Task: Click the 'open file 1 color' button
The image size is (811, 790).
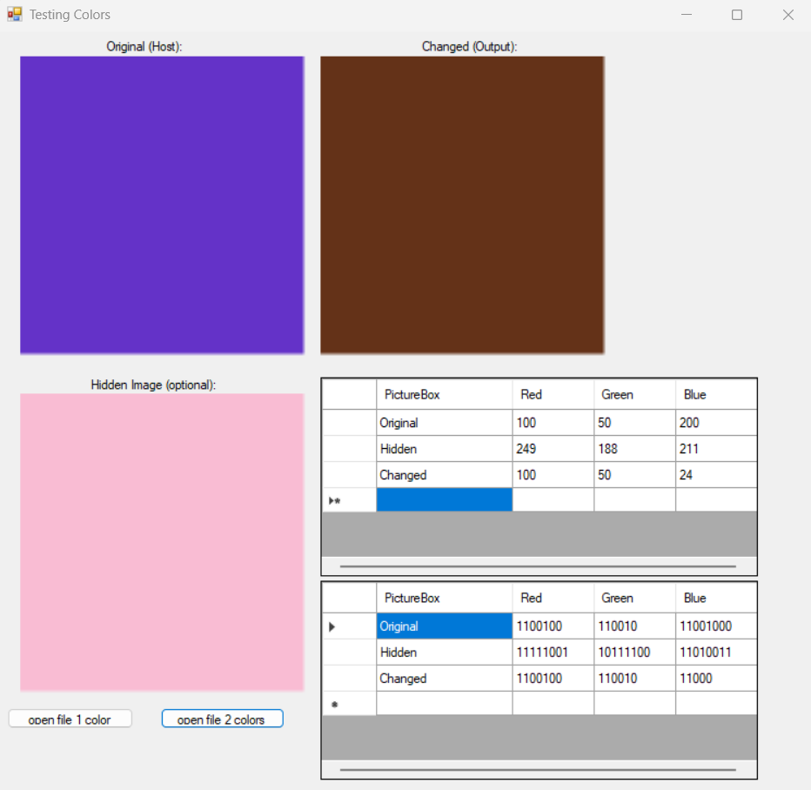Action: 70,719
